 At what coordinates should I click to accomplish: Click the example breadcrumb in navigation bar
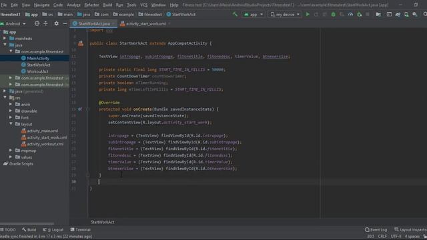coord(123,14)
